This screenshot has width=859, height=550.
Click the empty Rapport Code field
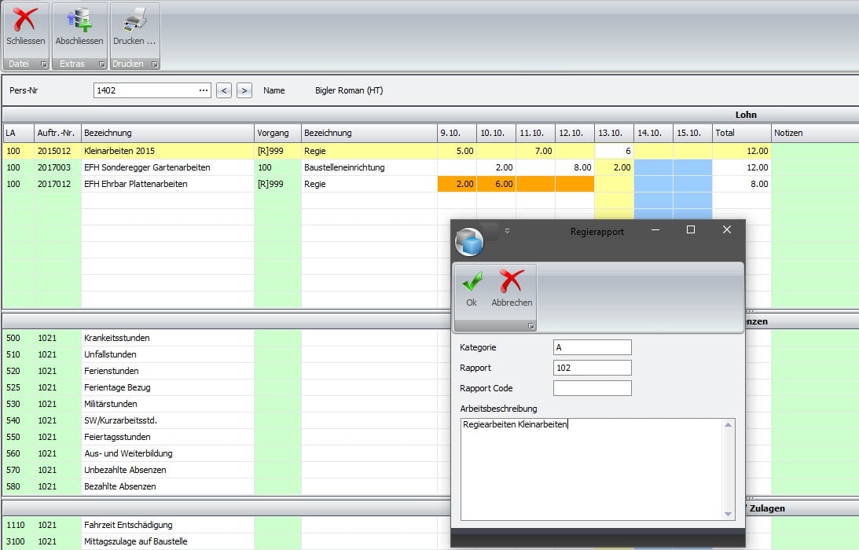[592, 388]
